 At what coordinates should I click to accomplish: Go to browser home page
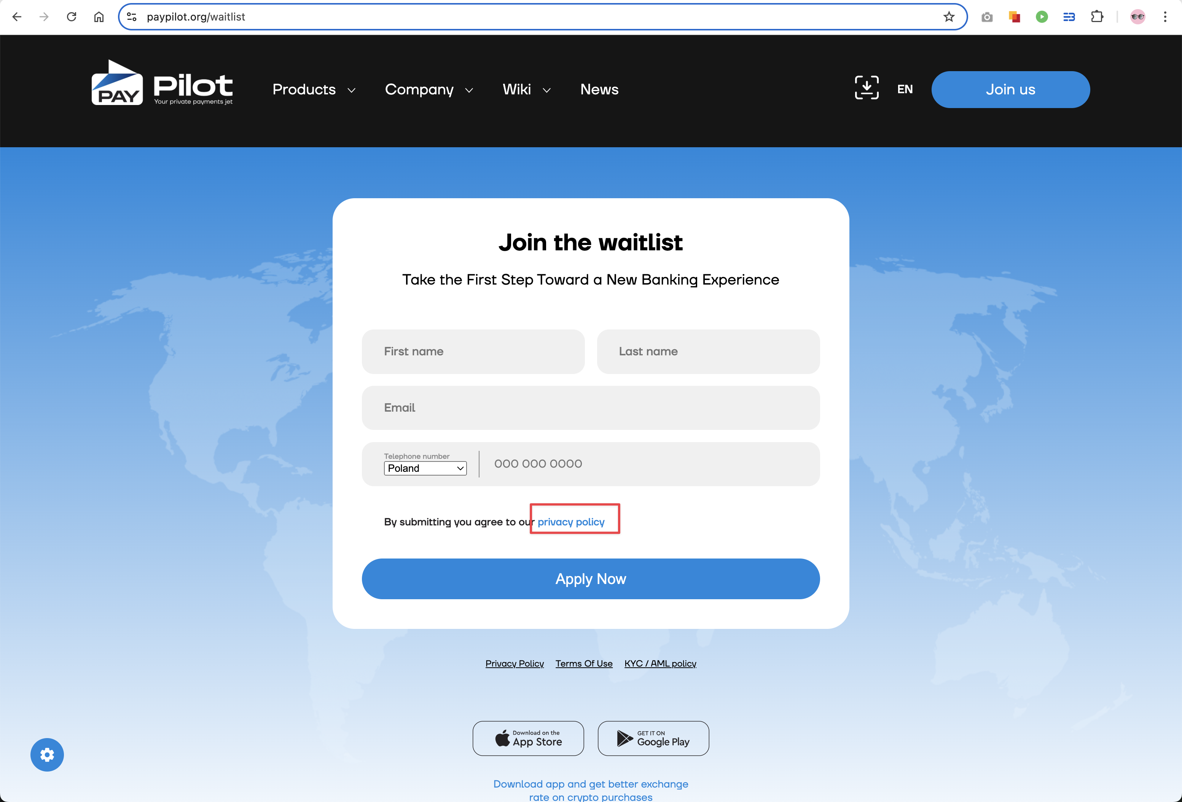(99, 17)
